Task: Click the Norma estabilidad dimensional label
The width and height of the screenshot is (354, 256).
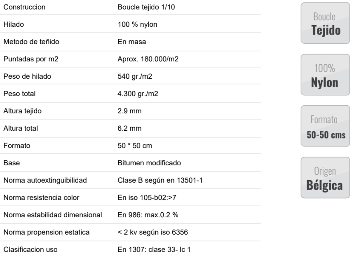Action: (53, 215)
